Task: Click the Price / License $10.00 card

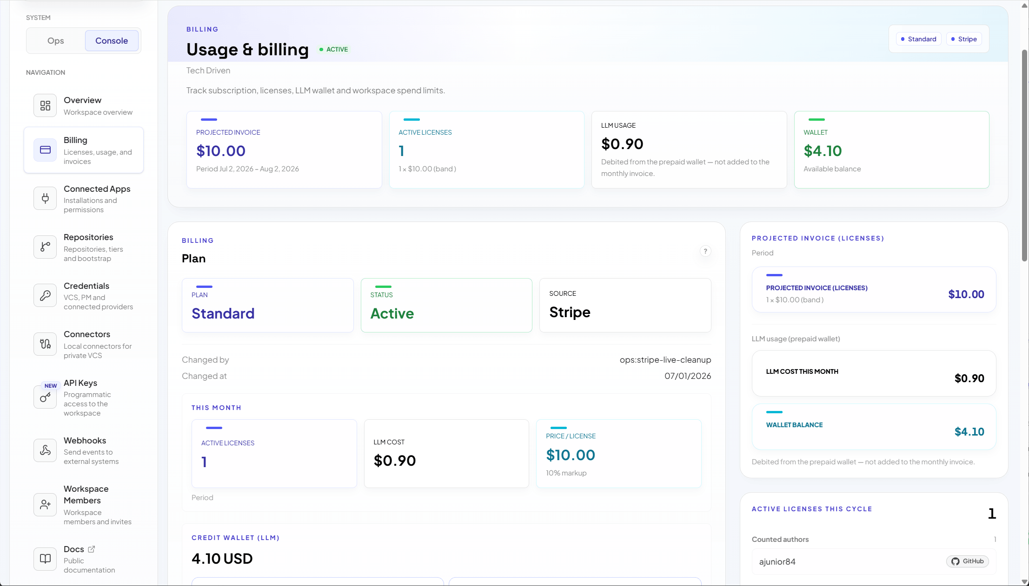Action: coord(618,454)
